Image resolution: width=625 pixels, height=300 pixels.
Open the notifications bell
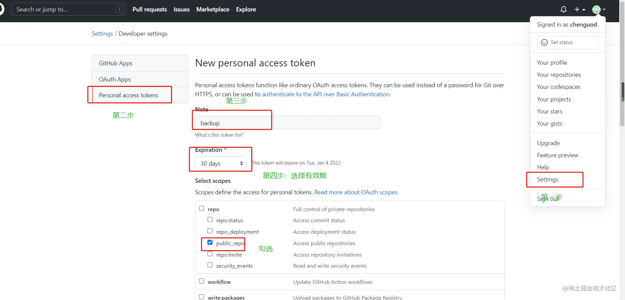(x=563, y=9)
